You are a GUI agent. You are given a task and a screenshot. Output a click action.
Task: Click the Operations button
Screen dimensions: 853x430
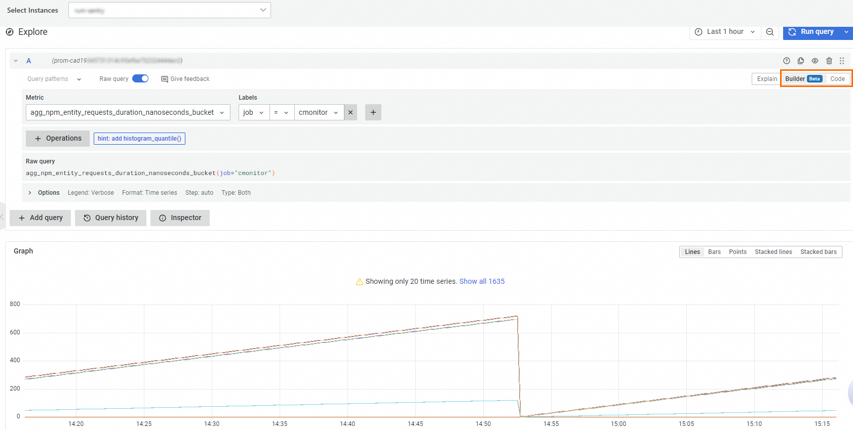pyautogui.click(x=58, y=139)
